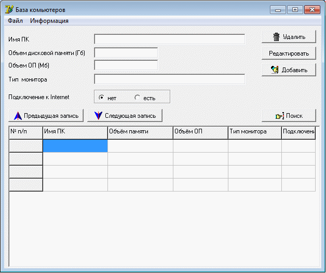Click the Объем ОП (Мб) field
This screenshot has height=273, width=326.
click(126, 65)
